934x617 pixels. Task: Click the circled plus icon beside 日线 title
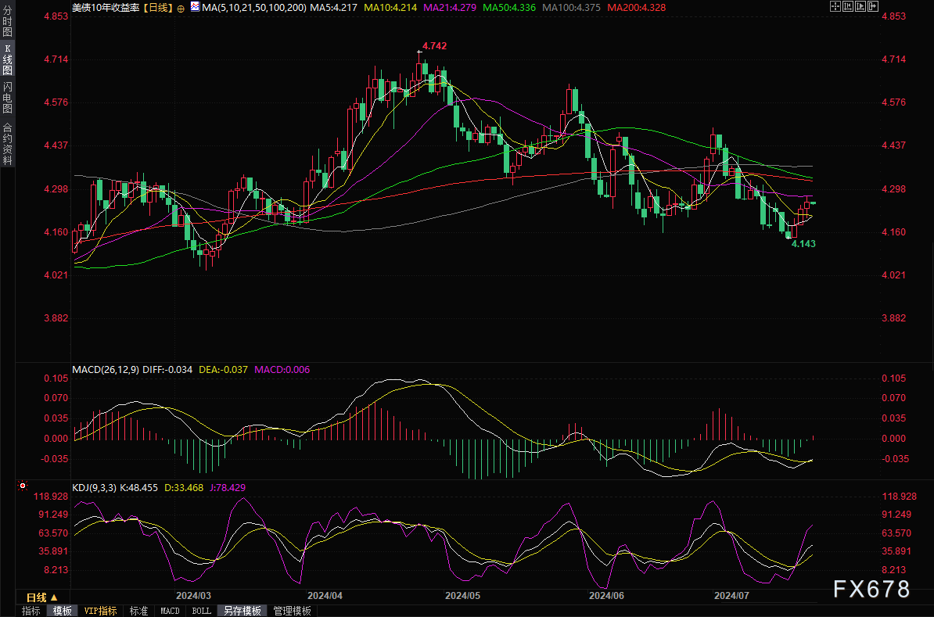point(181,8)
